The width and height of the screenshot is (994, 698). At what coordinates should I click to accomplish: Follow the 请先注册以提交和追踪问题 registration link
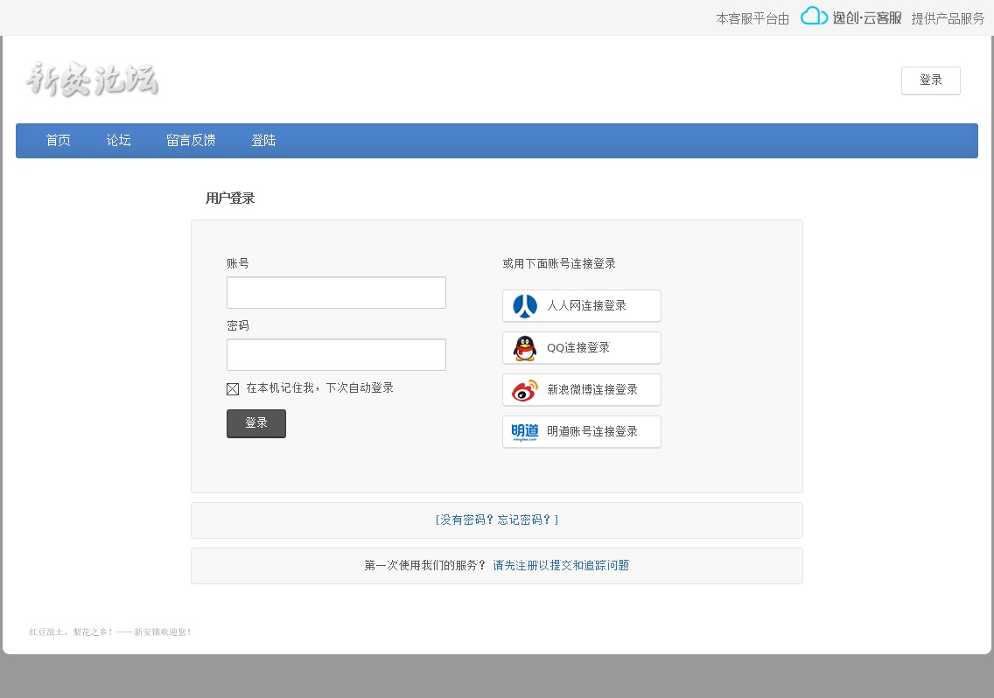point(561,566)
